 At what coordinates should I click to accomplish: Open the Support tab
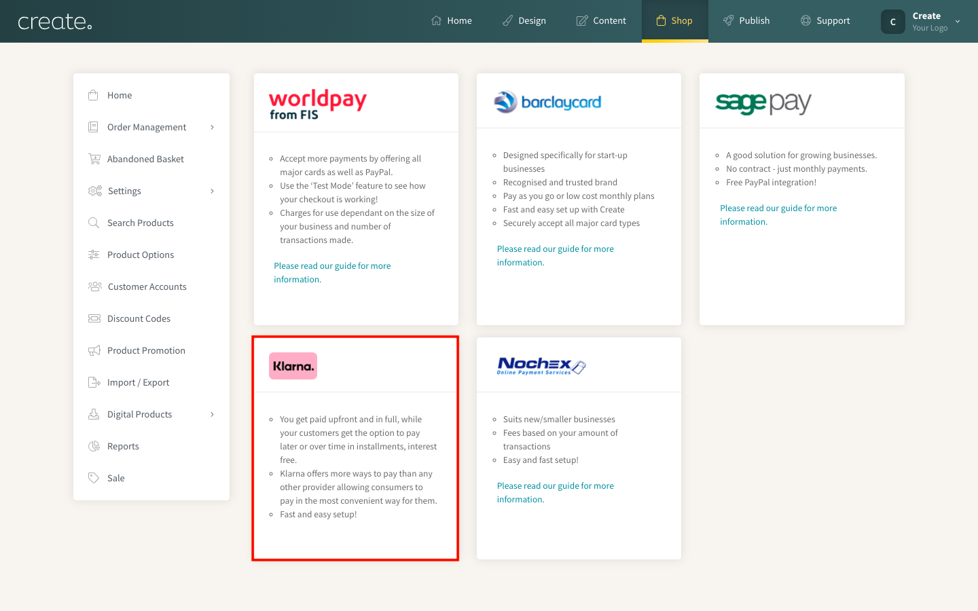click(x=825, y=21)
